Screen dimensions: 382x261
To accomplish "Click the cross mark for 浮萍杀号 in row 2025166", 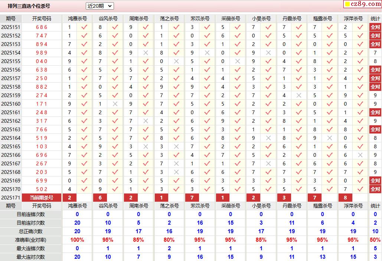I will pyautogui.click(x=360, y=155).
